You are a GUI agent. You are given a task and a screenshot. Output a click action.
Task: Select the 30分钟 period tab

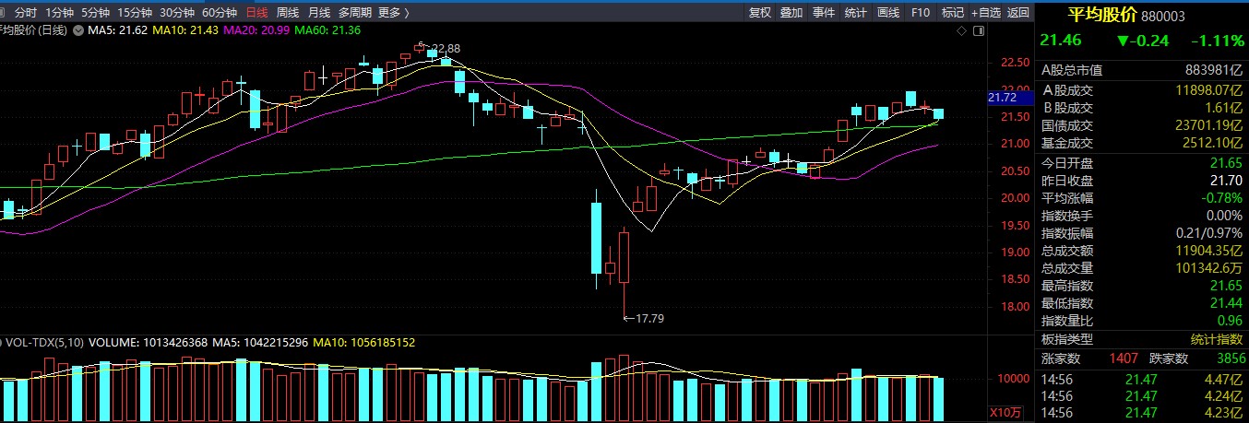tap(176, 13)
